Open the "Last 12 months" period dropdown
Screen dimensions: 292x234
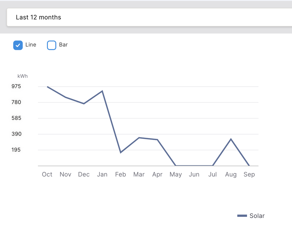tap(146, 18)
